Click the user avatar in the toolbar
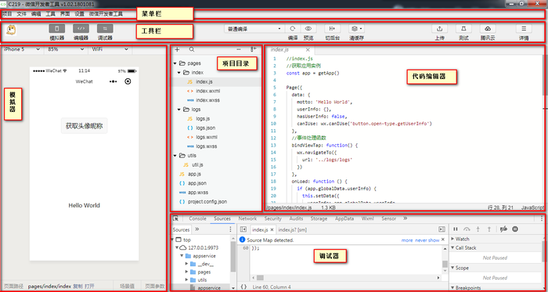Image resolution: width=548 pixels, height=292 pixels. coord(11,31)
